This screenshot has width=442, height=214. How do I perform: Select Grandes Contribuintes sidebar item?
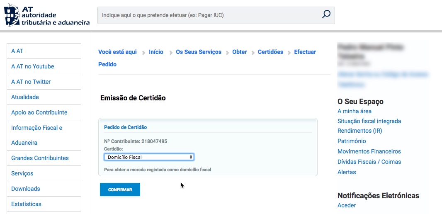(40, 158)
